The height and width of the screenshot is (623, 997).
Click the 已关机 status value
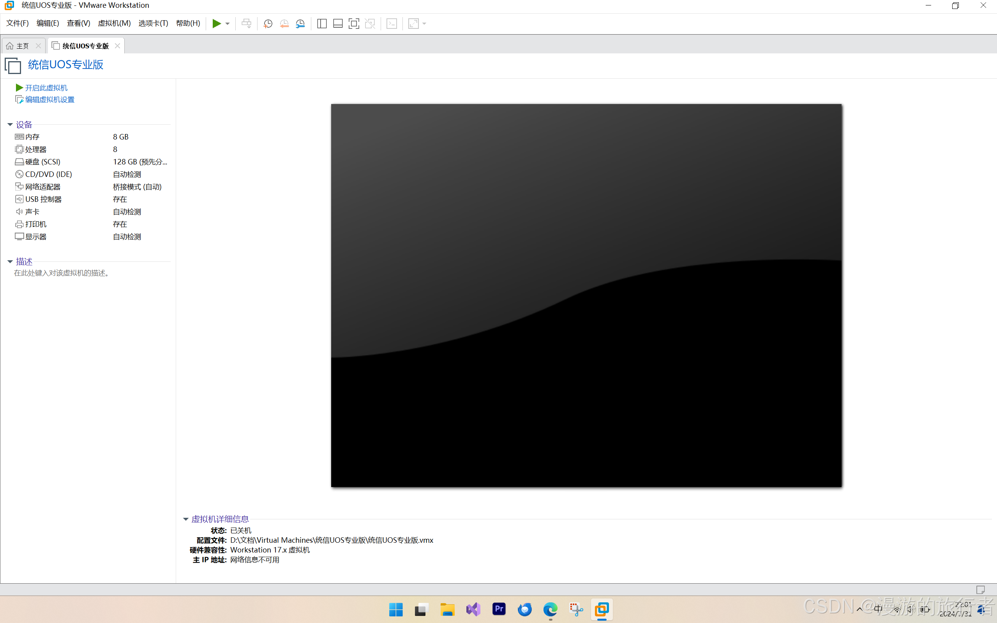tap(241, 530)
